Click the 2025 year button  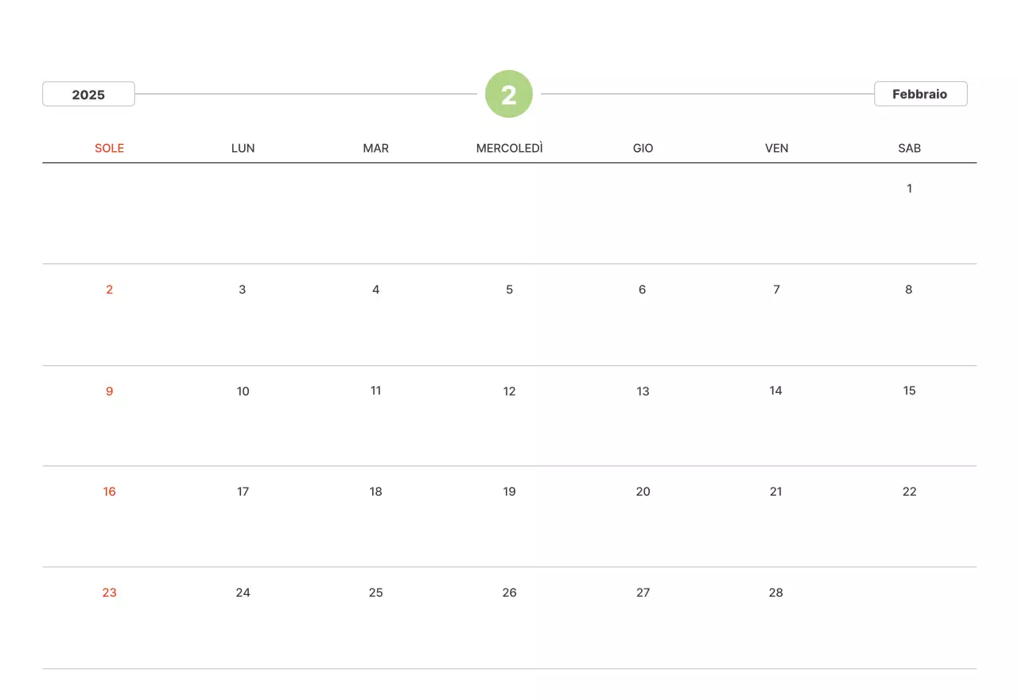(x=88, y=94)
